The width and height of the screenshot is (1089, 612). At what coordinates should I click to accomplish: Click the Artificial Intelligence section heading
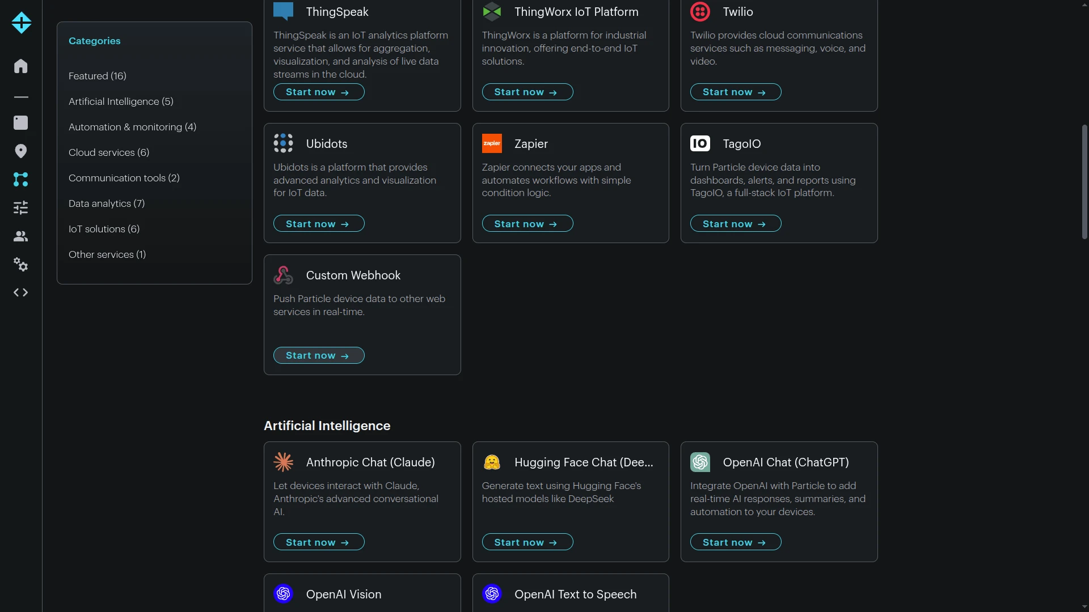(327, 426)
